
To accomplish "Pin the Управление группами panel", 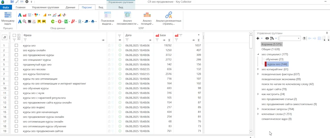I will pos(327,33).
